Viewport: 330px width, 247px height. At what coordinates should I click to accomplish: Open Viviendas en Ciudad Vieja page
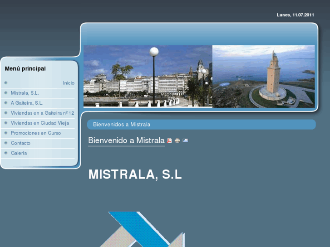coord(40,123)
